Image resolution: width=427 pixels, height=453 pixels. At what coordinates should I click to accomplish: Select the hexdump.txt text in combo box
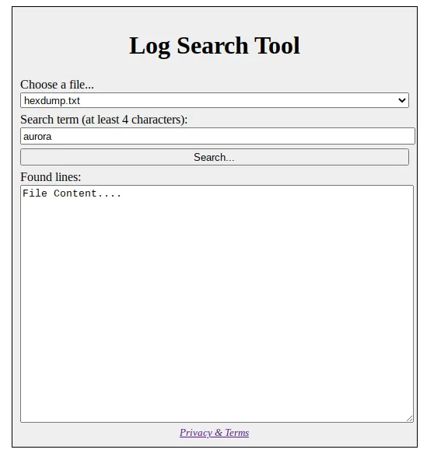pos(52,100)
